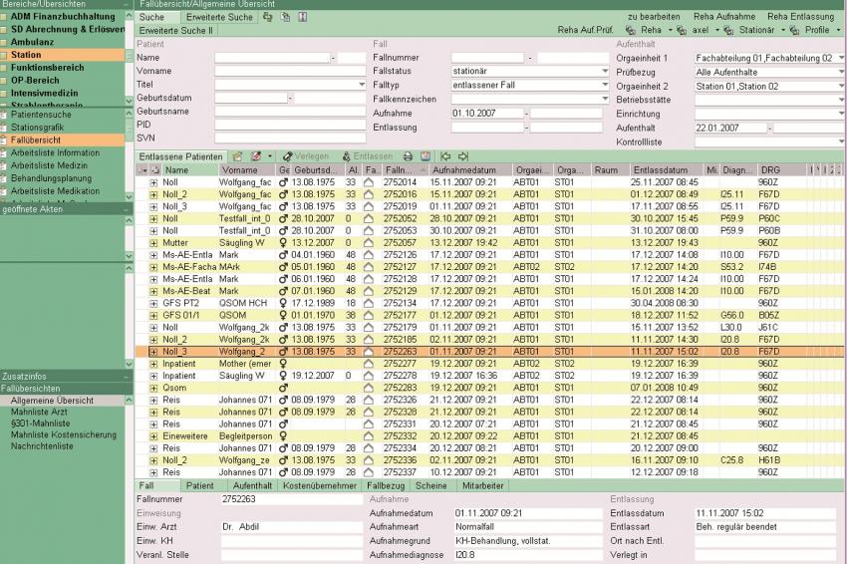This screenshot has height=564, width=847.
Task: Open the dropdown arrow next to Reha profile
Action: 670,30
